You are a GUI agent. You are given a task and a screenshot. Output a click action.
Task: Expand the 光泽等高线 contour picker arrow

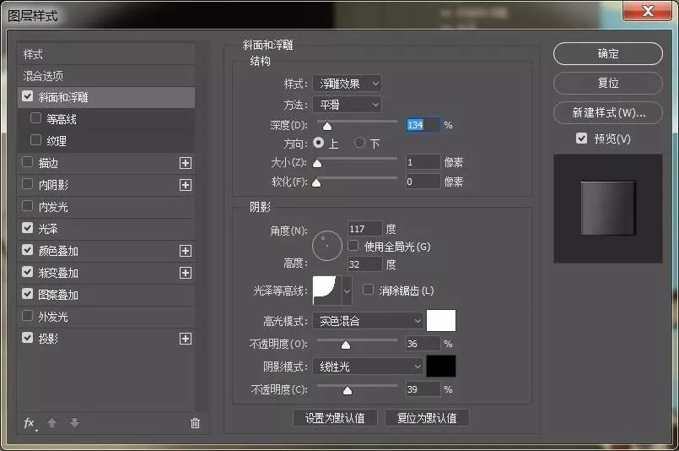pos(347,291)
